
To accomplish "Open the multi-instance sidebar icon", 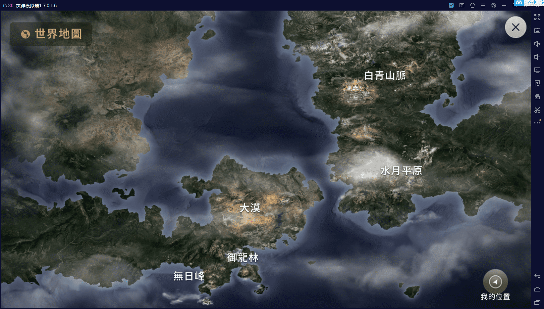I will (537, 97).
